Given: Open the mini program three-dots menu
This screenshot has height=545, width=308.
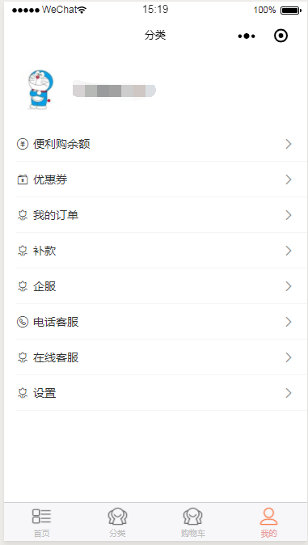Looking at the screenshot, I should (x=247, y=36).
